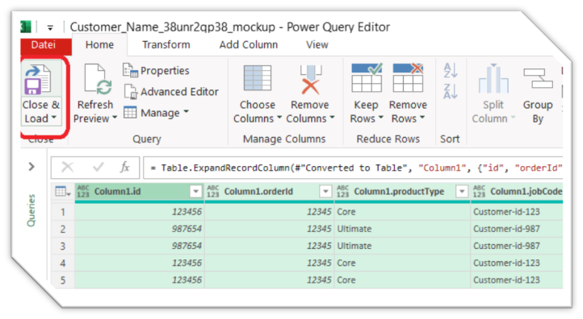Screen dimensions: 583x319
Task: Cancel formula edit with X icon
Action: [x=67, y=168]
